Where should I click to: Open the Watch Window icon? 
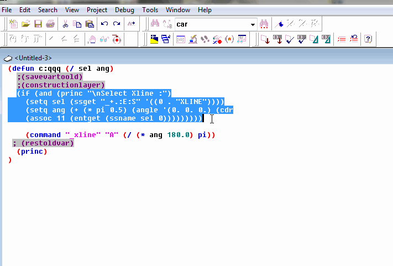tap(242, 39)
